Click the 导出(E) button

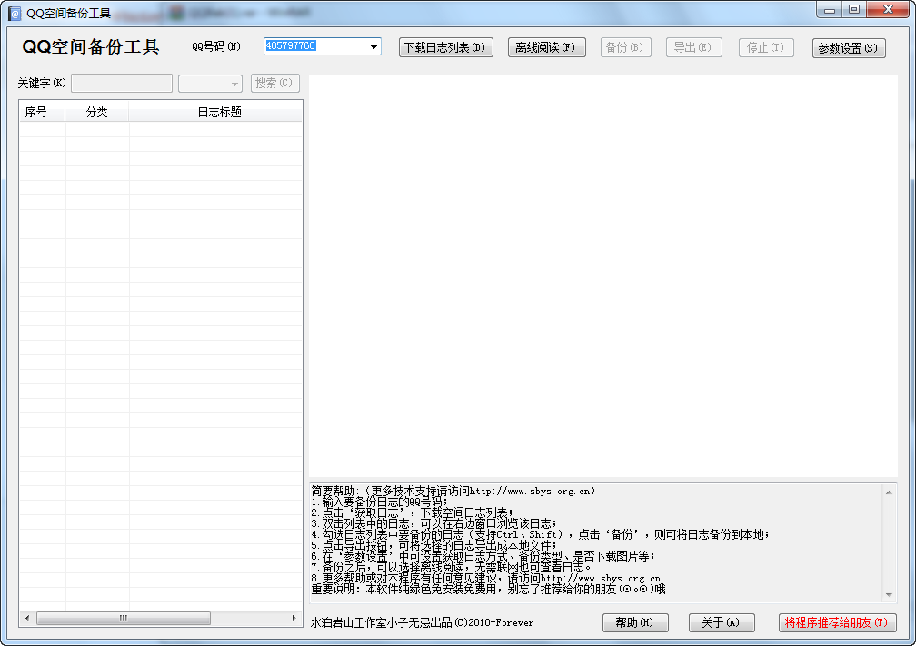(694, 47)
